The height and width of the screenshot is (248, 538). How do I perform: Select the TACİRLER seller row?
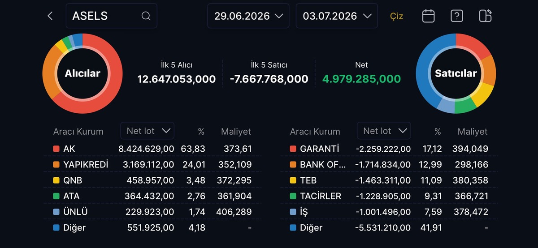coord(389,196)
